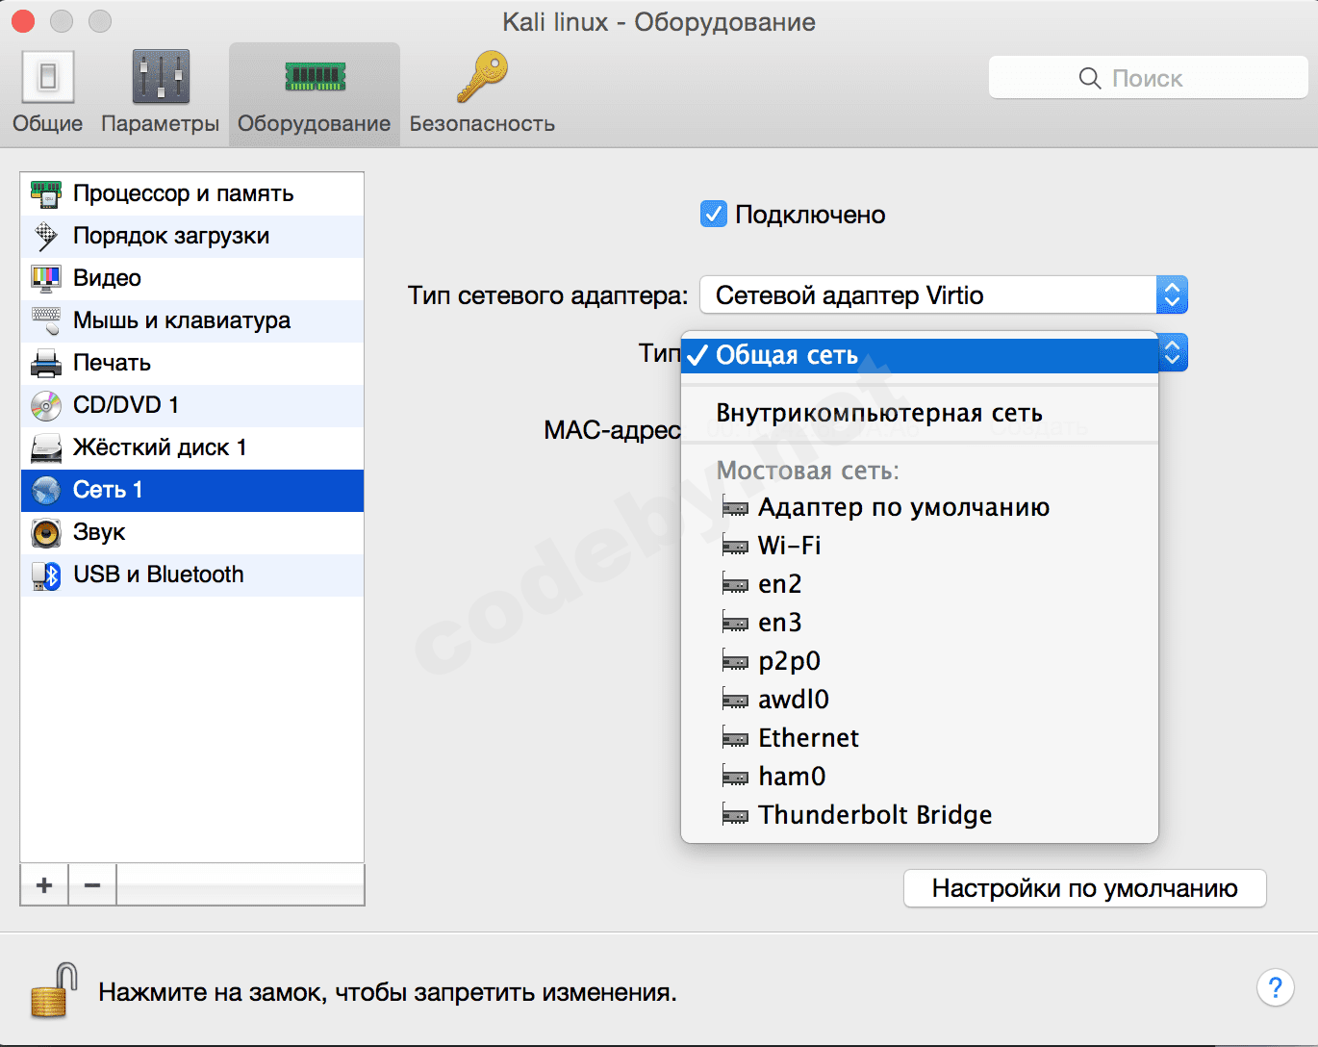
Task: Select USB и Bluetooth device entry
Action: 158,575
